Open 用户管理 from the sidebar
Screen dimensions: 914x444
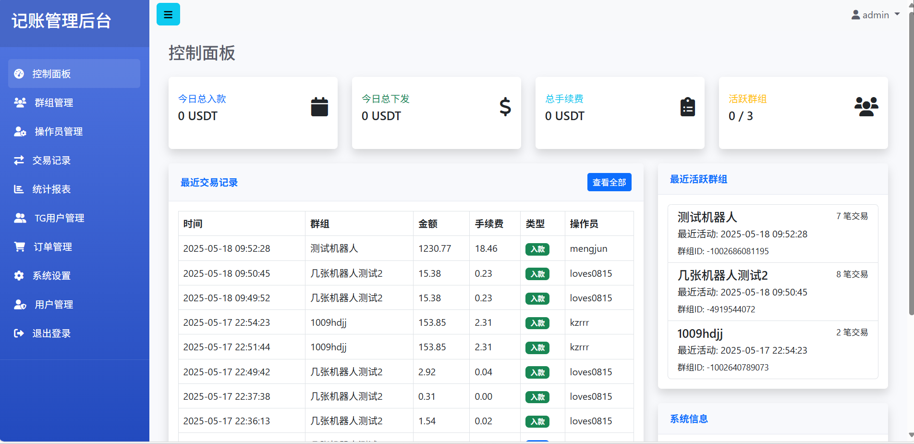(x=54, y=304)
